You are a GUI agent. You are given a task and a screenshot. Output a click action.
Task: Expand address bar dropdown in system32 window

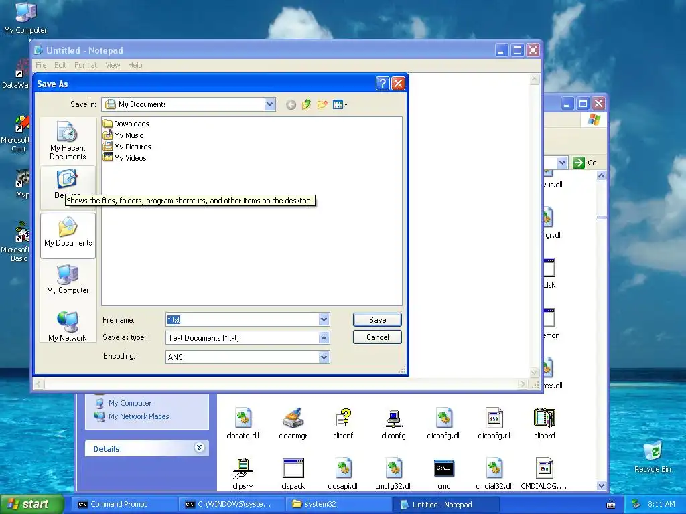[562, 163]
